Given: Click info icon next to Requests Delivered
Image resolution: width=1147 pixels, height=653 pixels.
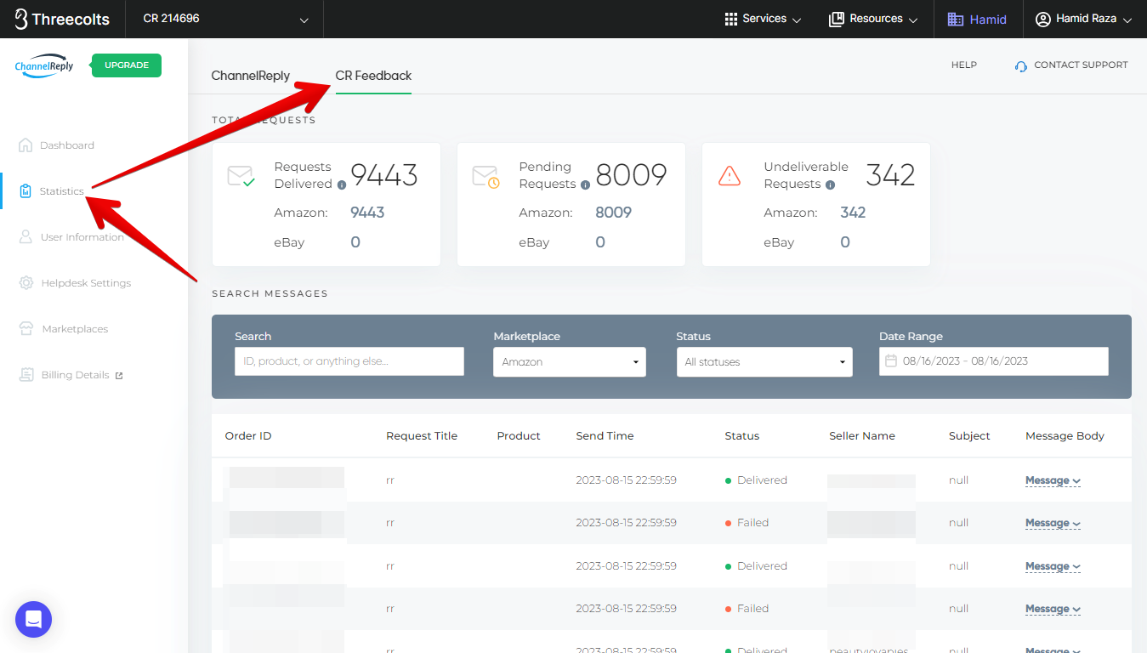Looking at the screenshot, I should coord(342,185).
